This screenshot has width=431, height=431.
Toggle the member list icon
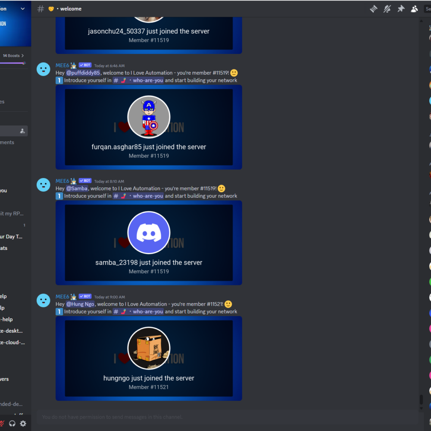[x=414, y=9]
